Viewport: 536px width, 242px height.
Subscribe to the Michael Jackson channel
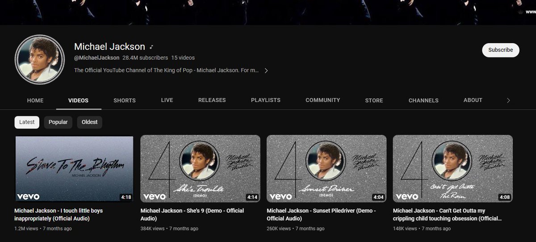click(x=501, y=50)
